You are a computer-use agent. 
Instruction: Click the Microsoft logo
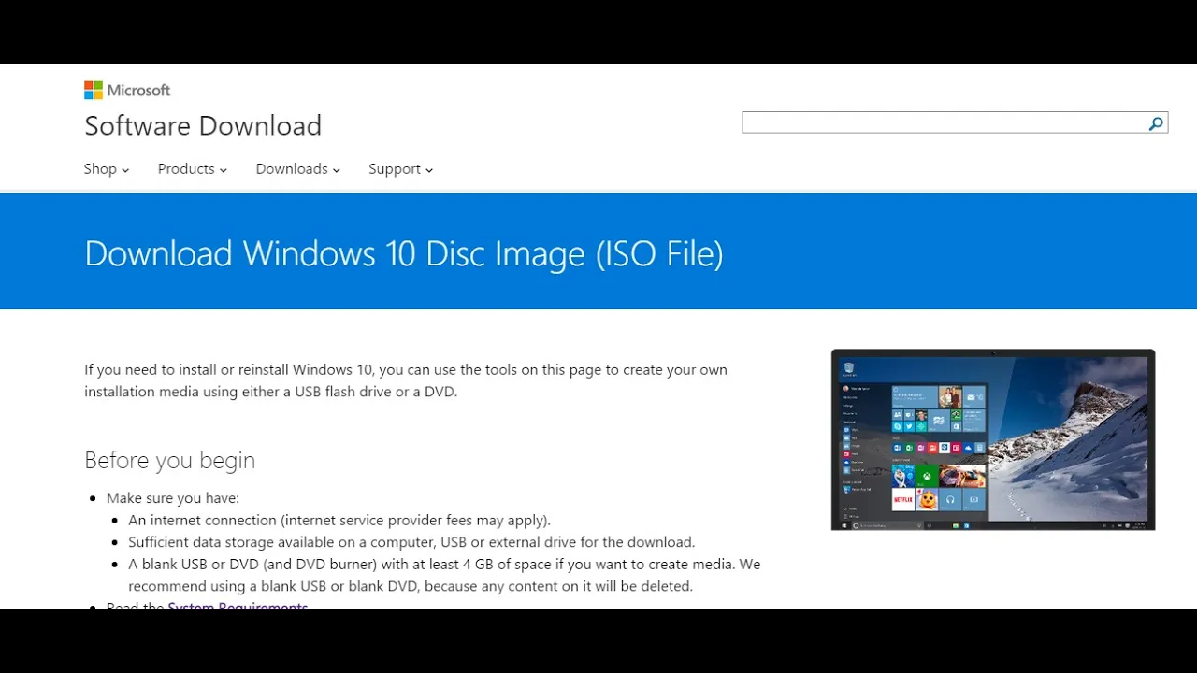coord(127,90)
